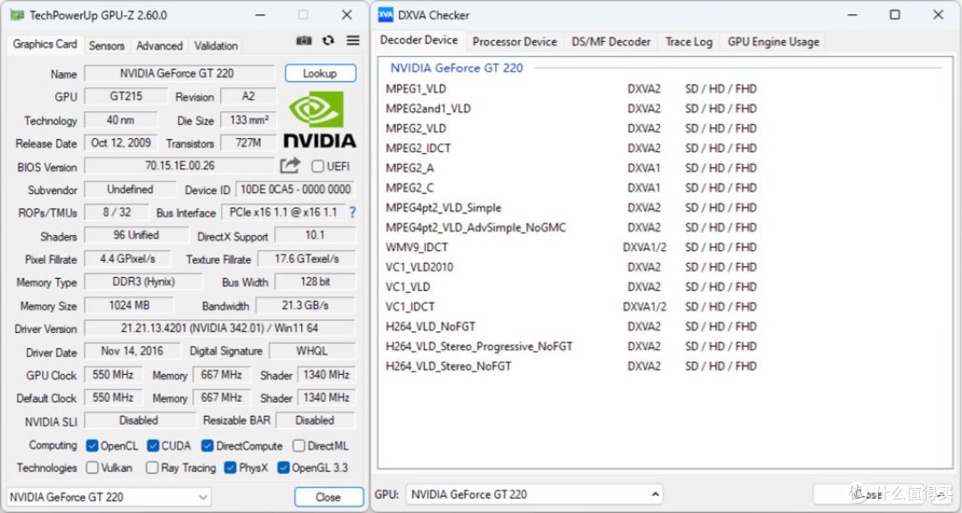Click the DXVA Checker title bar icon
The width and height of the screenshot is (962, 513).
tap(386, 15)
